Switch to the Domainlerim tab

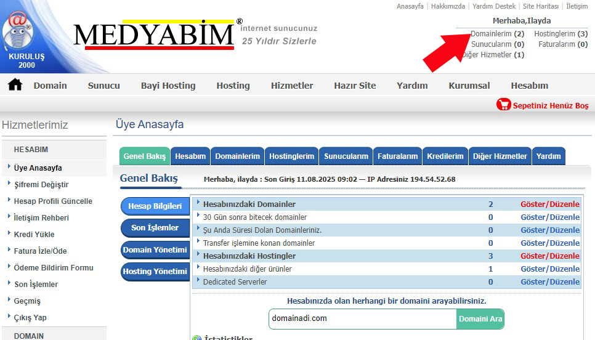pyautogui.click(x=238, y=156)
